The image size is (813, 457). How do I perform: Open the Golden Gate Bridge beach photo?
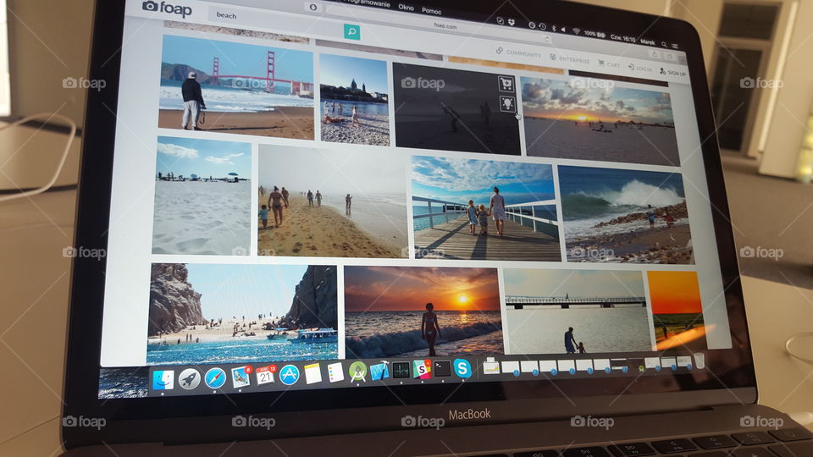click(236, 86)
